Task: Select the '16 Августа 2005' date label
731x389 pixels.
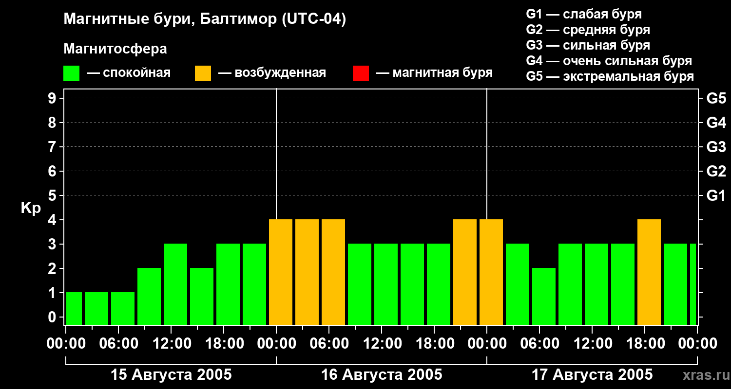Action: [x=382, y=375]
